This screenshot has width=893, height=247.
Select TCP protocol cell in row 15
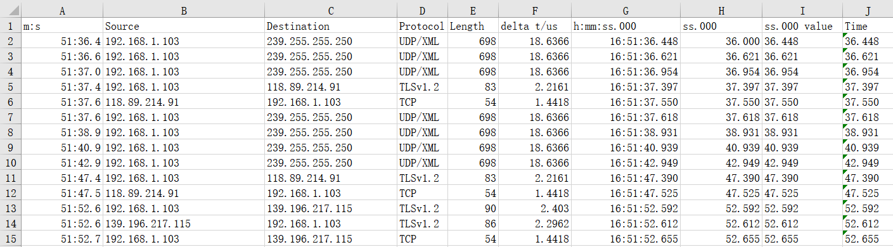(x=423, y=239)
